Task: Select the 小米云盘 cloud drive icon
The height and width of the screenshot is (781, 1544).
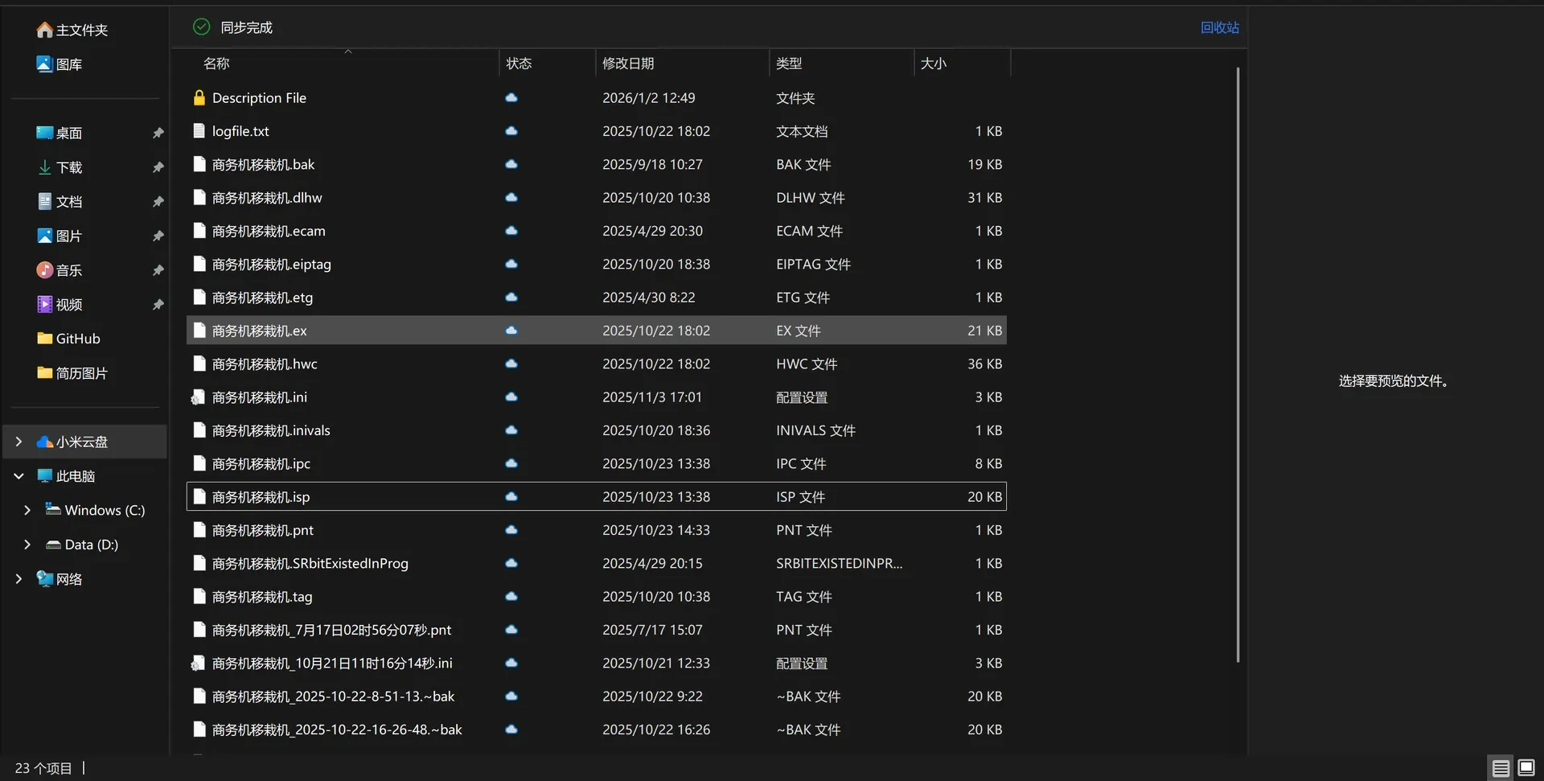Action: 45,442
